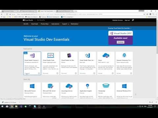The width and height of the screenshot is (158, 118).
Task: Click the Xamarin University icon
Action: coord(124,55)
